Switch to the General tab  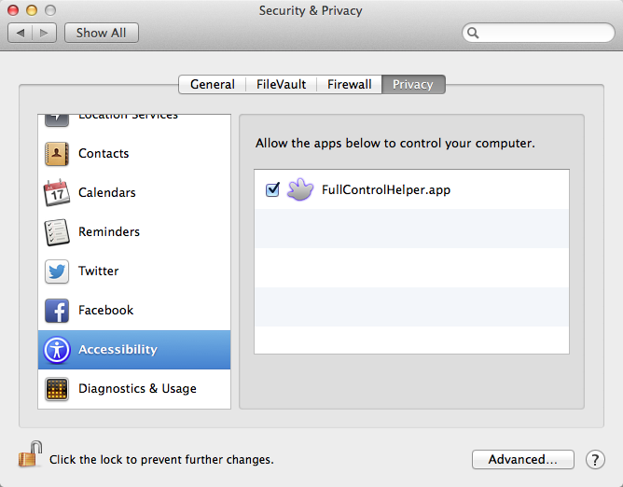point(212,84)
